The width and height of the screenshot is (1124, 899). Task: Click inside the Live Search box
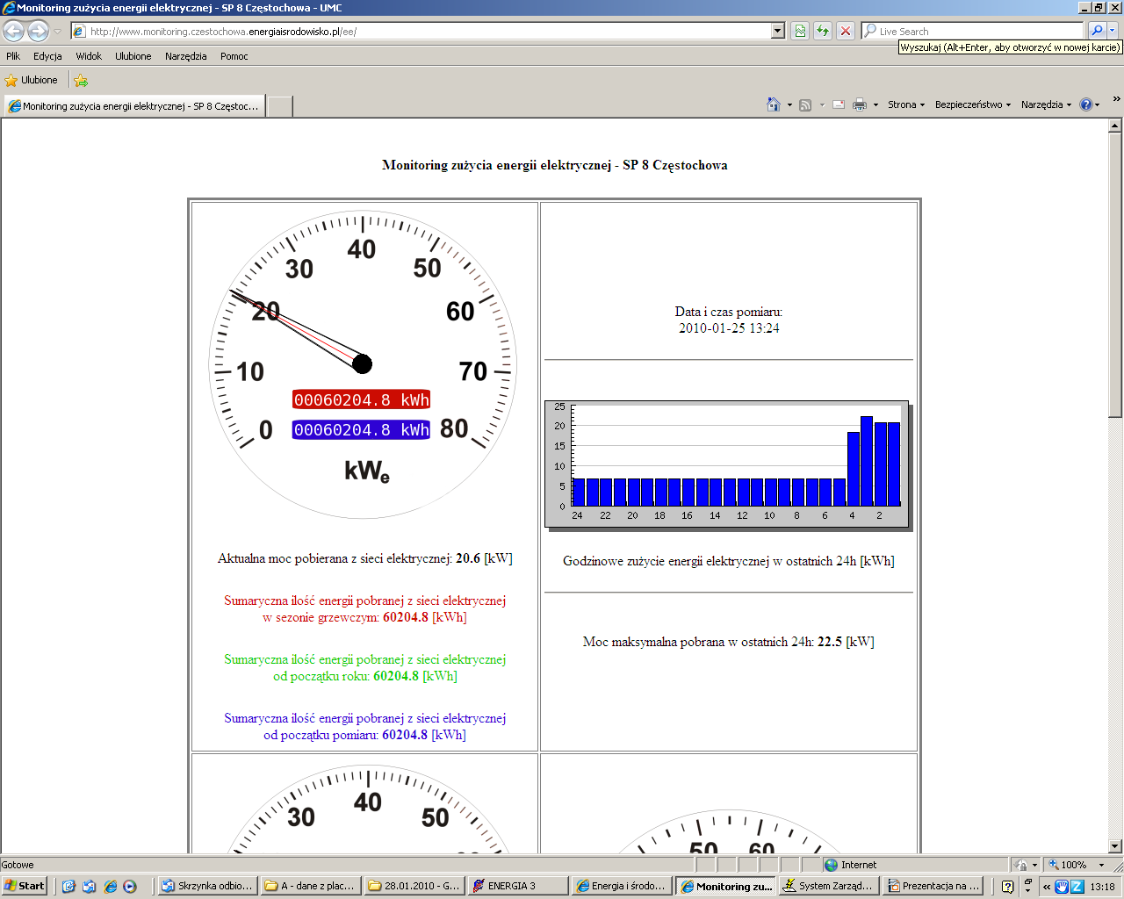pos(973,31)
